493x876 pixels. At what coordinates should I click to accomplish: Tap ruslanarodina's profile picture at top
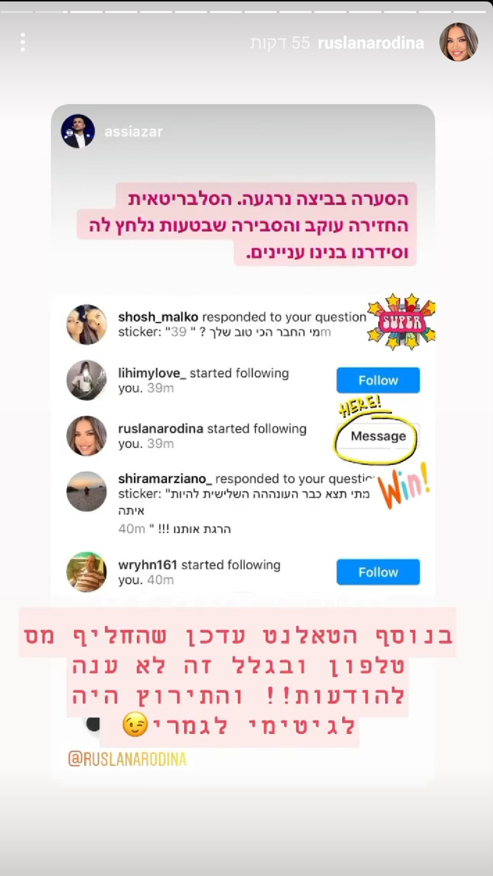tap(459, 42)
